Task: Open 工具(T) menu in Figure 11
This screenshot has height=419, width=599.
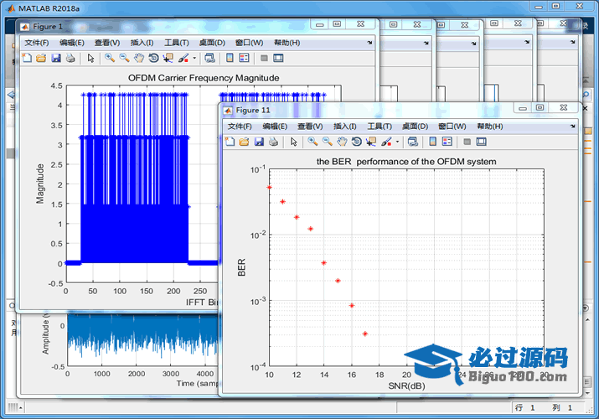Action: pyautogui.click(x=380, y=127)
